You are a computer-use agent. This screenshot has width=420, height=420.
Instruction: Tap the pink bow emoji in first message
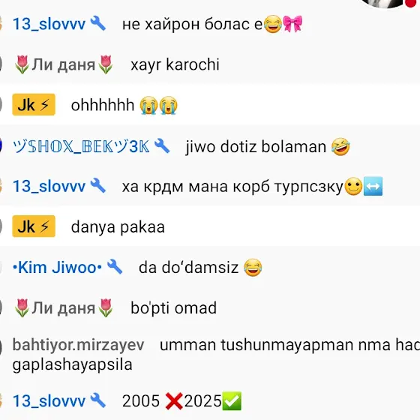pyautogui.click(x=292, y=23)
